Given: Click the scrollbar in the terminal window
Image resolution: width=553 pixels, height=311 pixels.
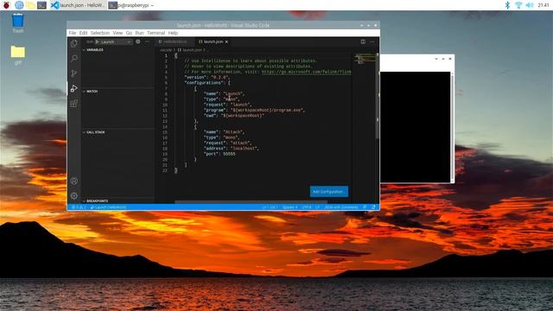Looking at the screenshot, I should [452, 127].
